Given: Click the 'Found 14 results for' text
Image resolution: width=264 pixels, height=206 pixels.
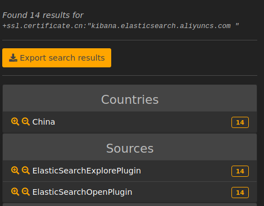Looking at the screenshot, I should pyautogui.click(x=43, y=15).
